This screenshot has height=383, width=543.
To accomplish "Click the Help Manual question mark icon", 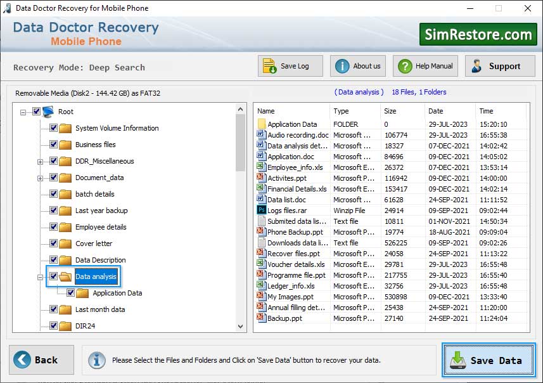I will coord(405,66).
